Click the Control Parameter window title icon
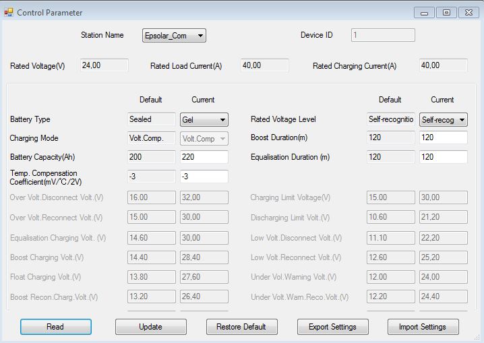Viewport: 484px width, 343px height. tap(9, 12)
